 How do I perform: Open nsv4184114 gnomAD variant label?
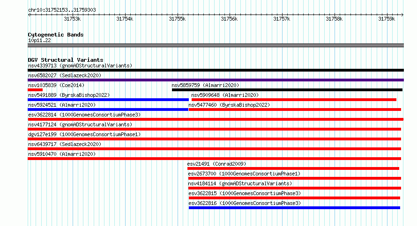pyautogui.click(x=240, y=183)
